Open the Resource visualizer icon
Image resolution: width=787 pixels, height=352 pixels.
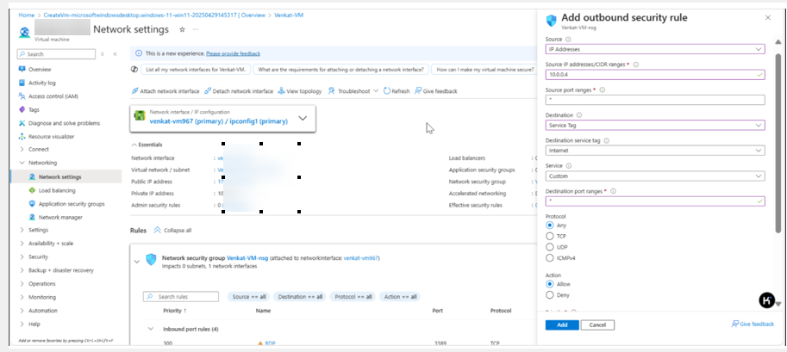[22, 136]
